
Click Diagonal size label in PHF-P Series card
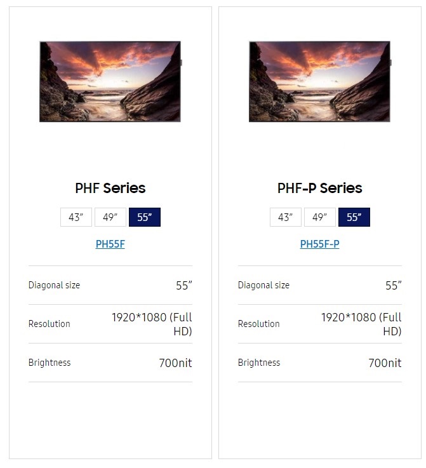[x=263, y=285]
